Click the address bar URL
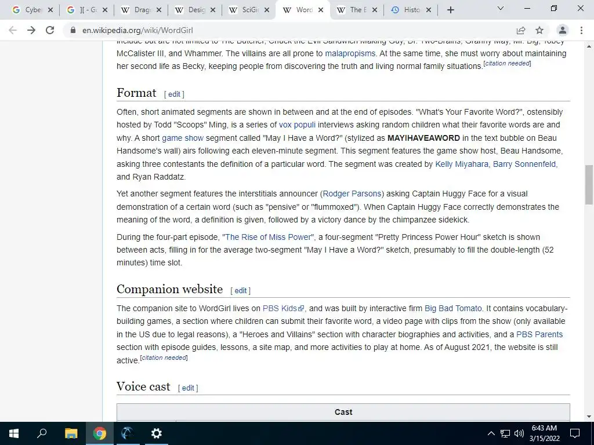This screenshot has width=594, height=445. pyautogui.click(x=137, y=30)
